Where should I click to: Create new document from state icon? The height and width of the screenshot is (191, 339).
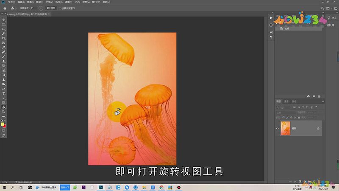(308, 96)
